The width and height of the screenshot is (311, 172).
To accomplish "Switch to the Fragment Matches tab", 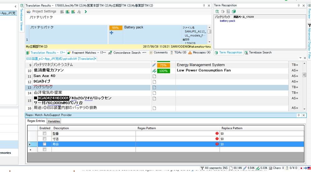I will pyautogui.click(x=87, y=53).
